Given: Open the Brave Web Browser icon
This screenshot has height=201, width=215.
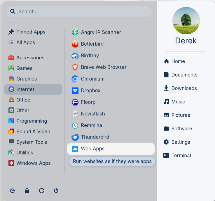Looking at the screenshot, I should tap(75, 67).
